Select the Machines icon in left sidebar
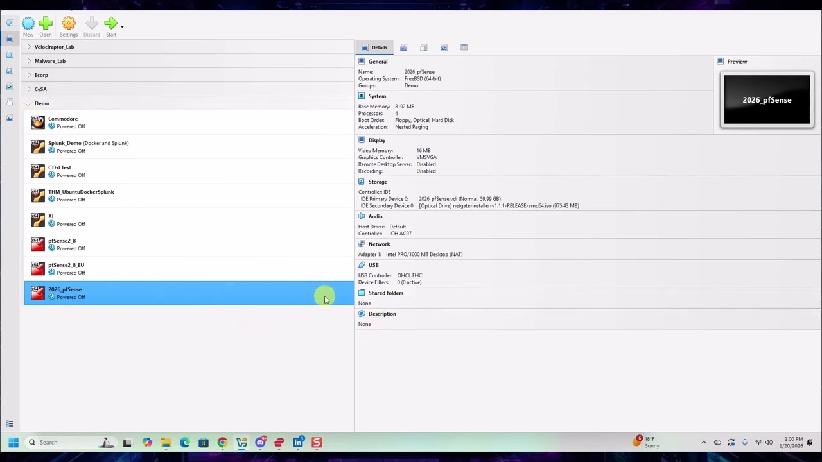Image resolution: width=822 pixels, height=462 pixels. pos(10,38)
